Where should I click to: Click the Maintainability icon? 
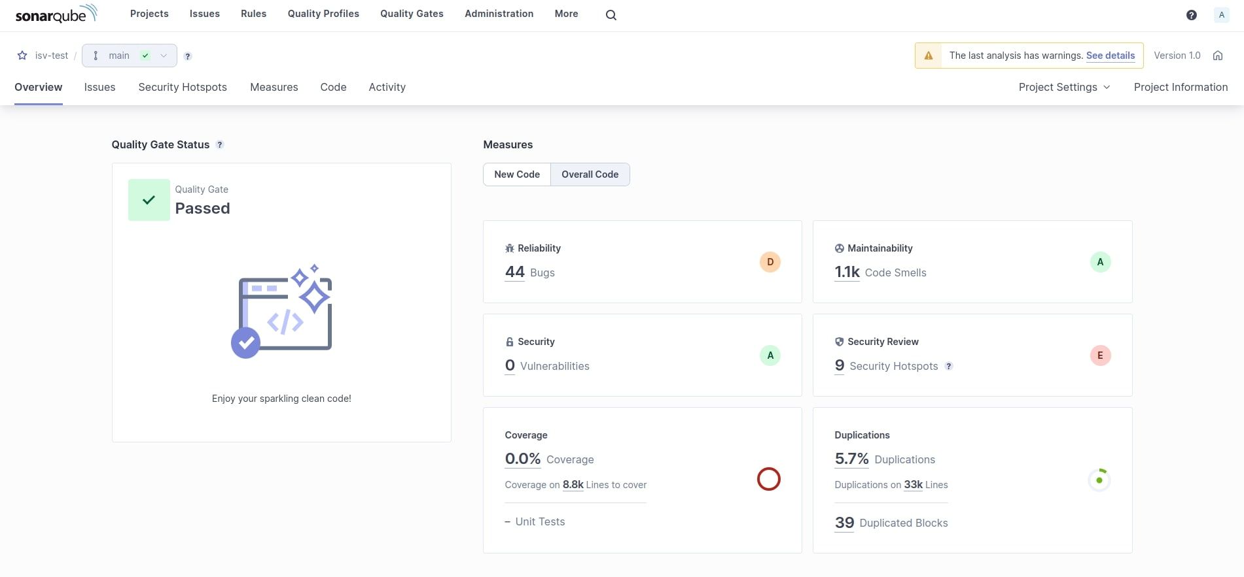[840, 248]
